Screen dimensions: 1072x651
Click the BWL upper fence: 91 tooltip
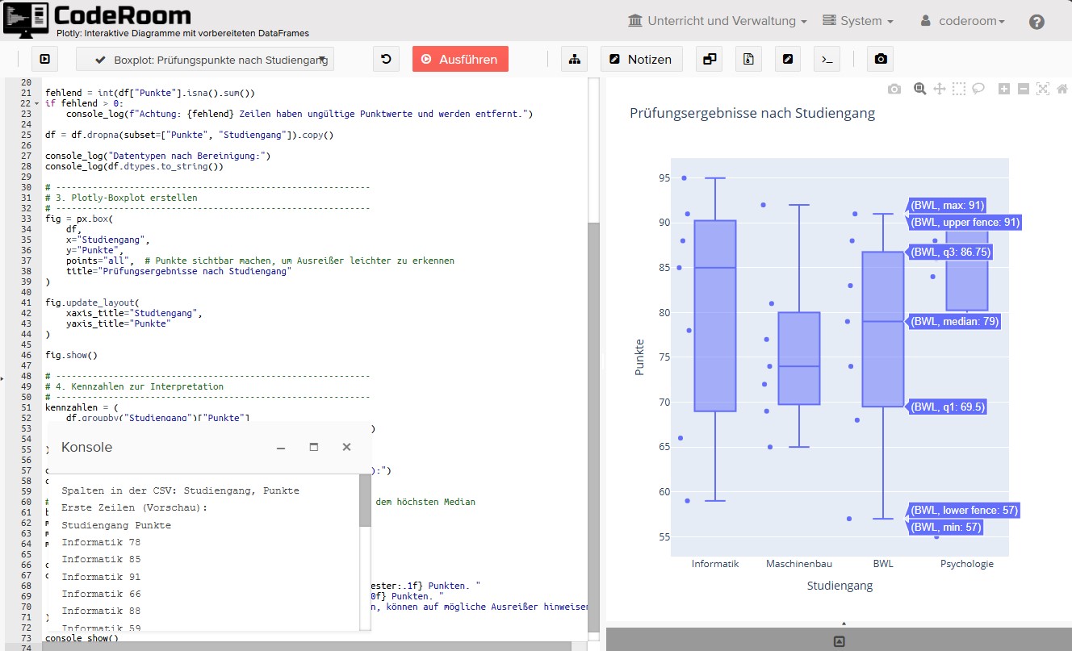tap(965, 222)
